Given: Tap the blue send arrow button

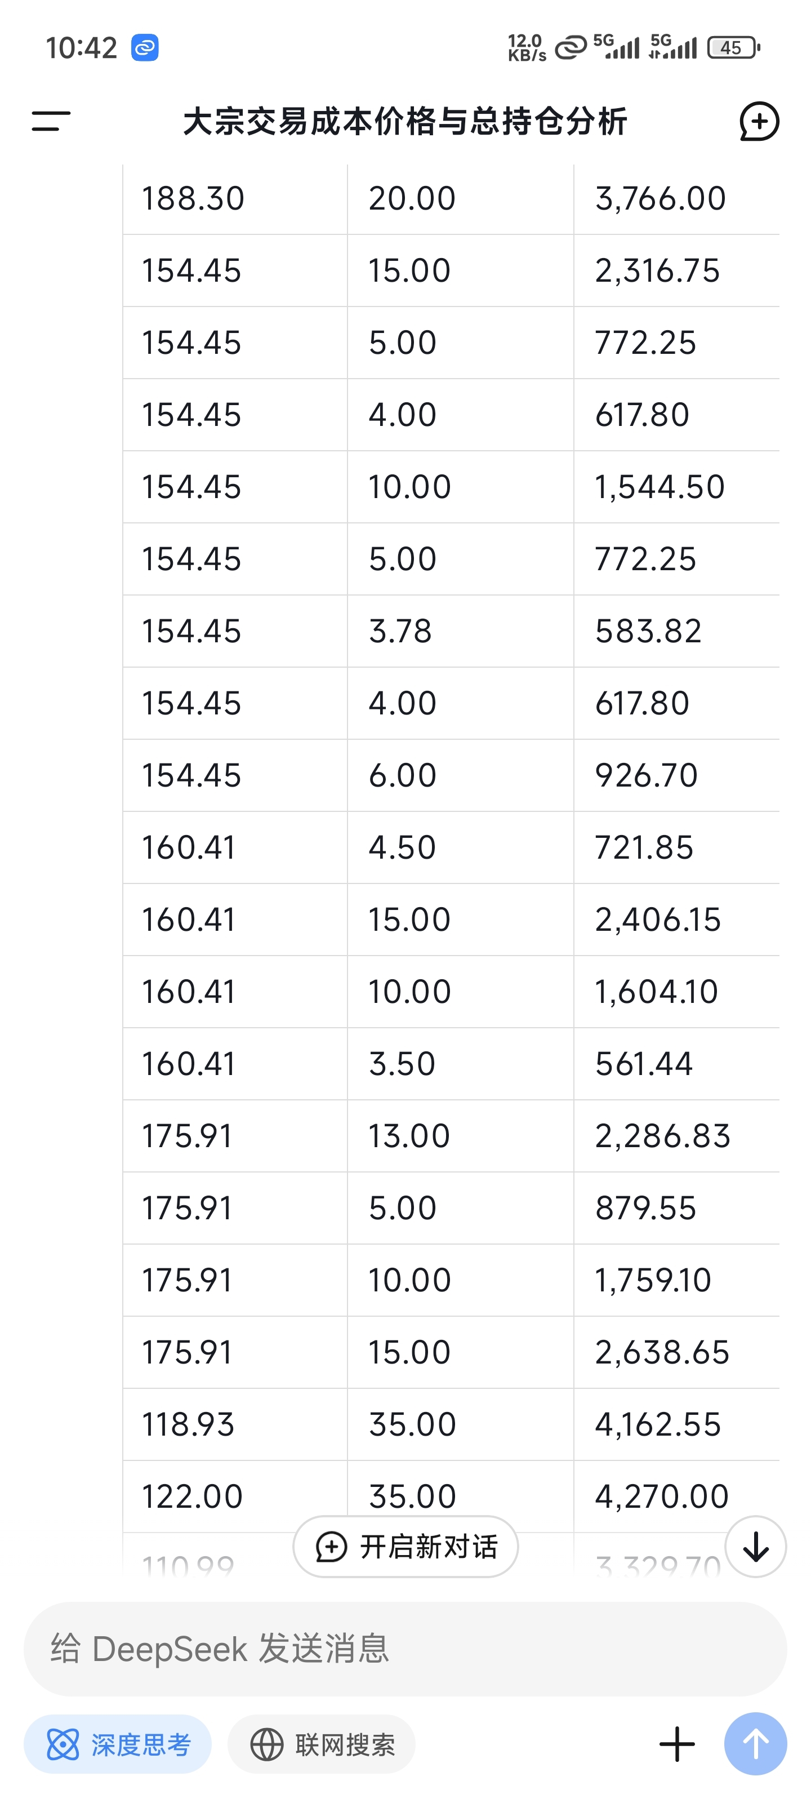Looking at the screenshot, I should pyautogui.click(x=756, y=1743).
